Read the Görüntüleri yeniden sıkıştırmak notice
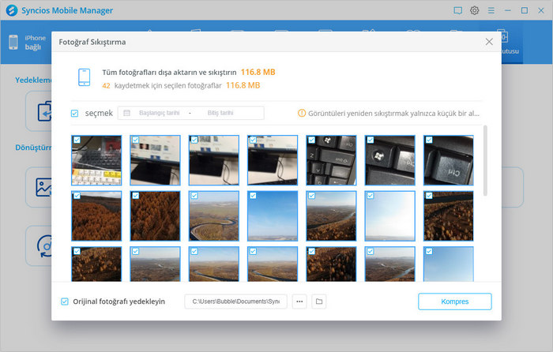553x352 pixels. point(393,114)
